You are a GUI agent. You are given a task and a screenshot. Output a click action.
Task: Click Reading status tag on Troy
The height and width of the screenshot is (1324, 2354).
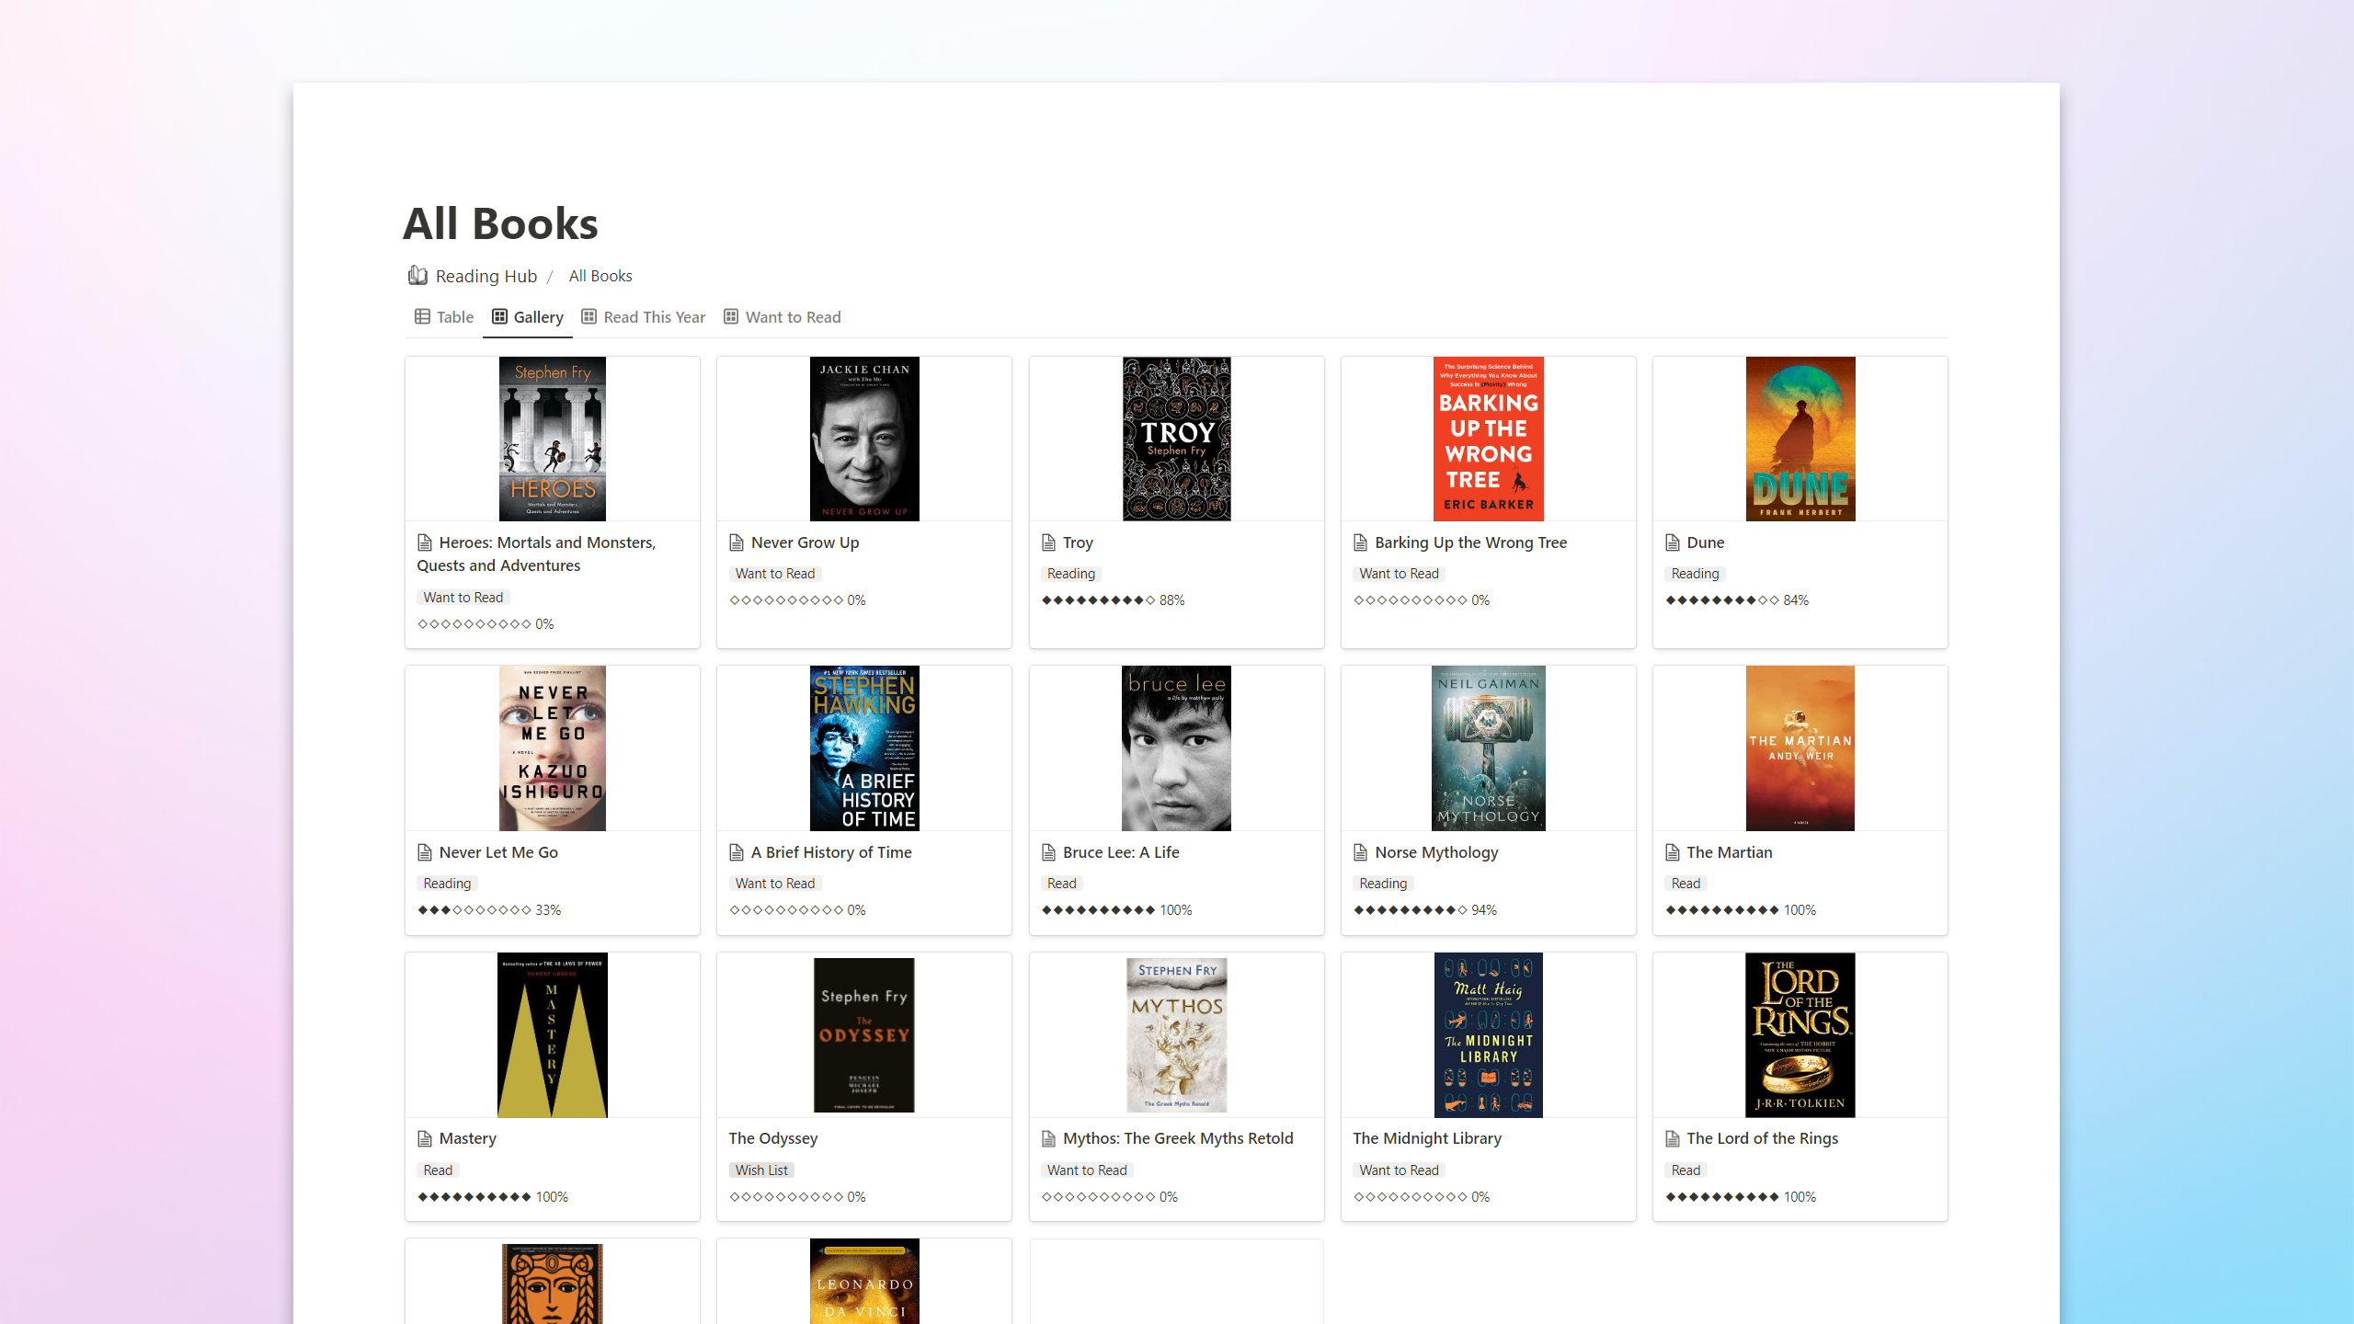tap(1071, 574)
